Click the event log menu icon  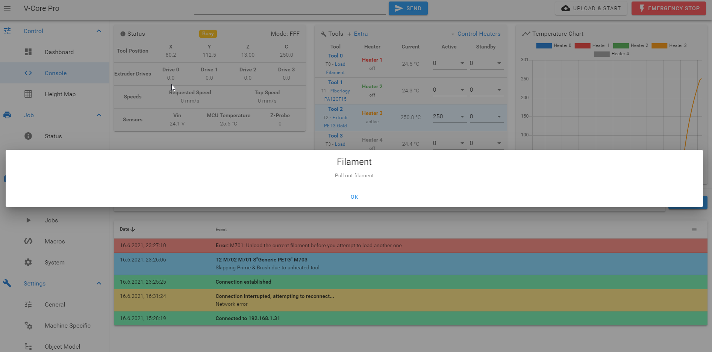click(694, 230)
